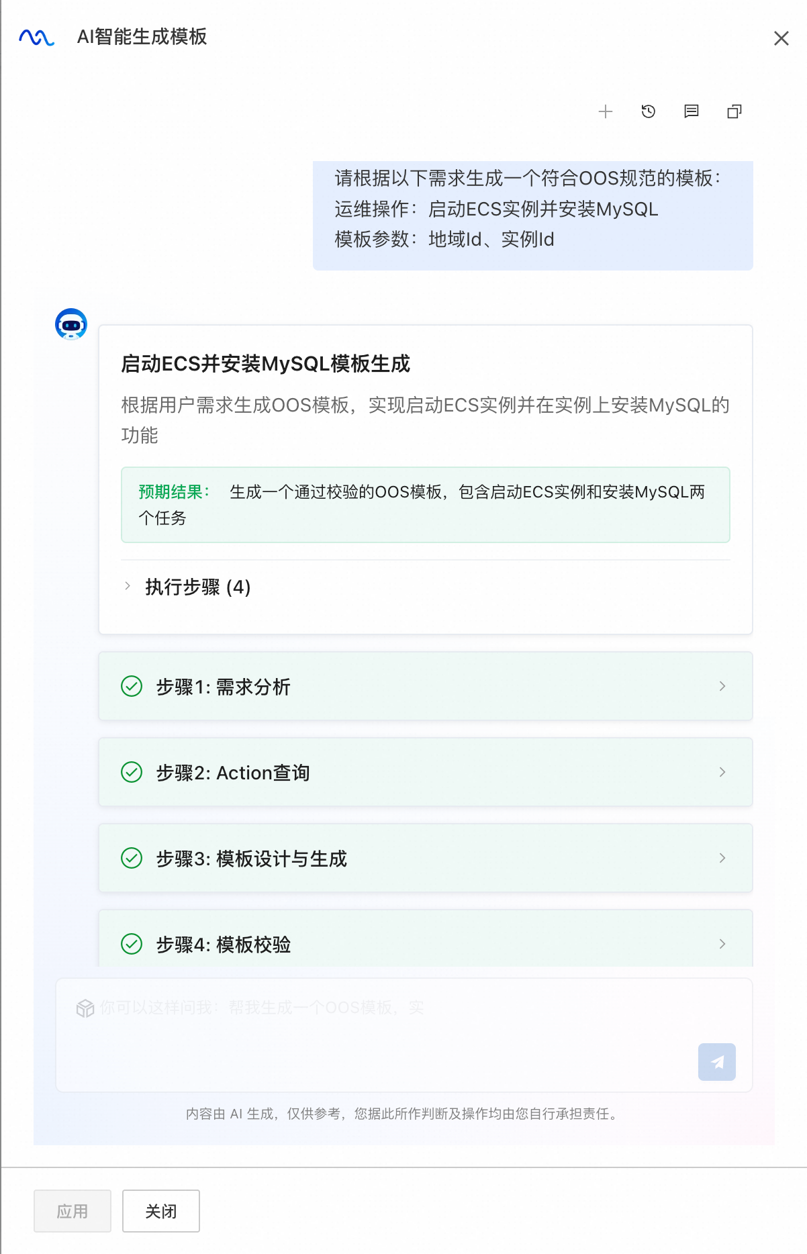This screenshot has width=807, height=1254.
Task: Click the 关闭 button
Action: pyautogui.click(x=161, y=1211)
